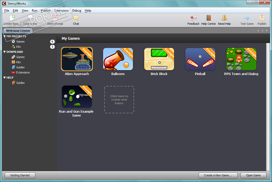Screen dimensions: 272x182
Task: Open Guides under Help section
Action: pos(20,83)
